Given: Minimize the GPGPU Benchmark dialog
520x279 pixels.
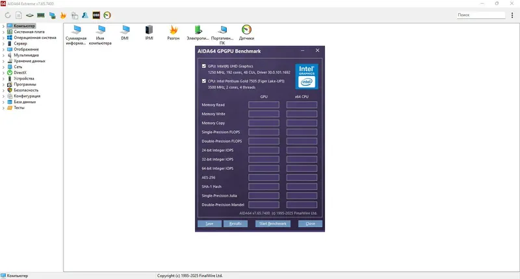Looking at the screenshot, I should pyautogui.click(x=302, y=51).
